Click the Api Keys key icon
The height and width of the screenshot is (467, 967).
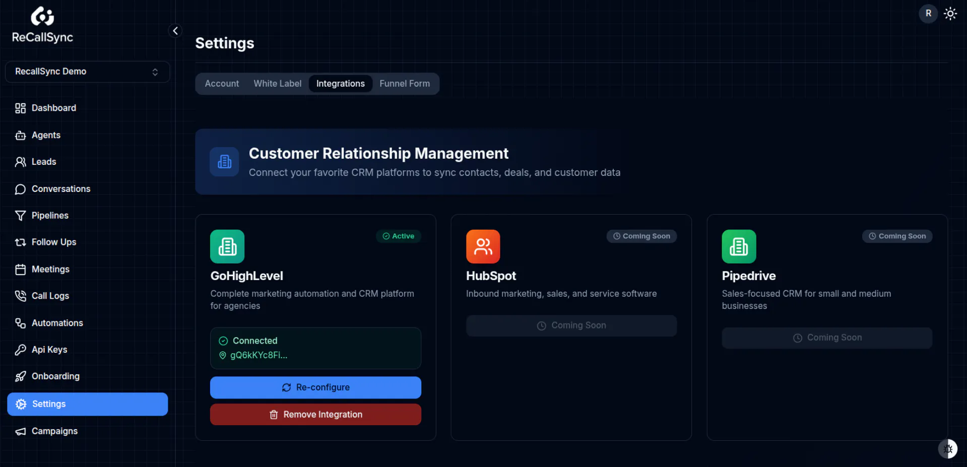pos(20,350)
